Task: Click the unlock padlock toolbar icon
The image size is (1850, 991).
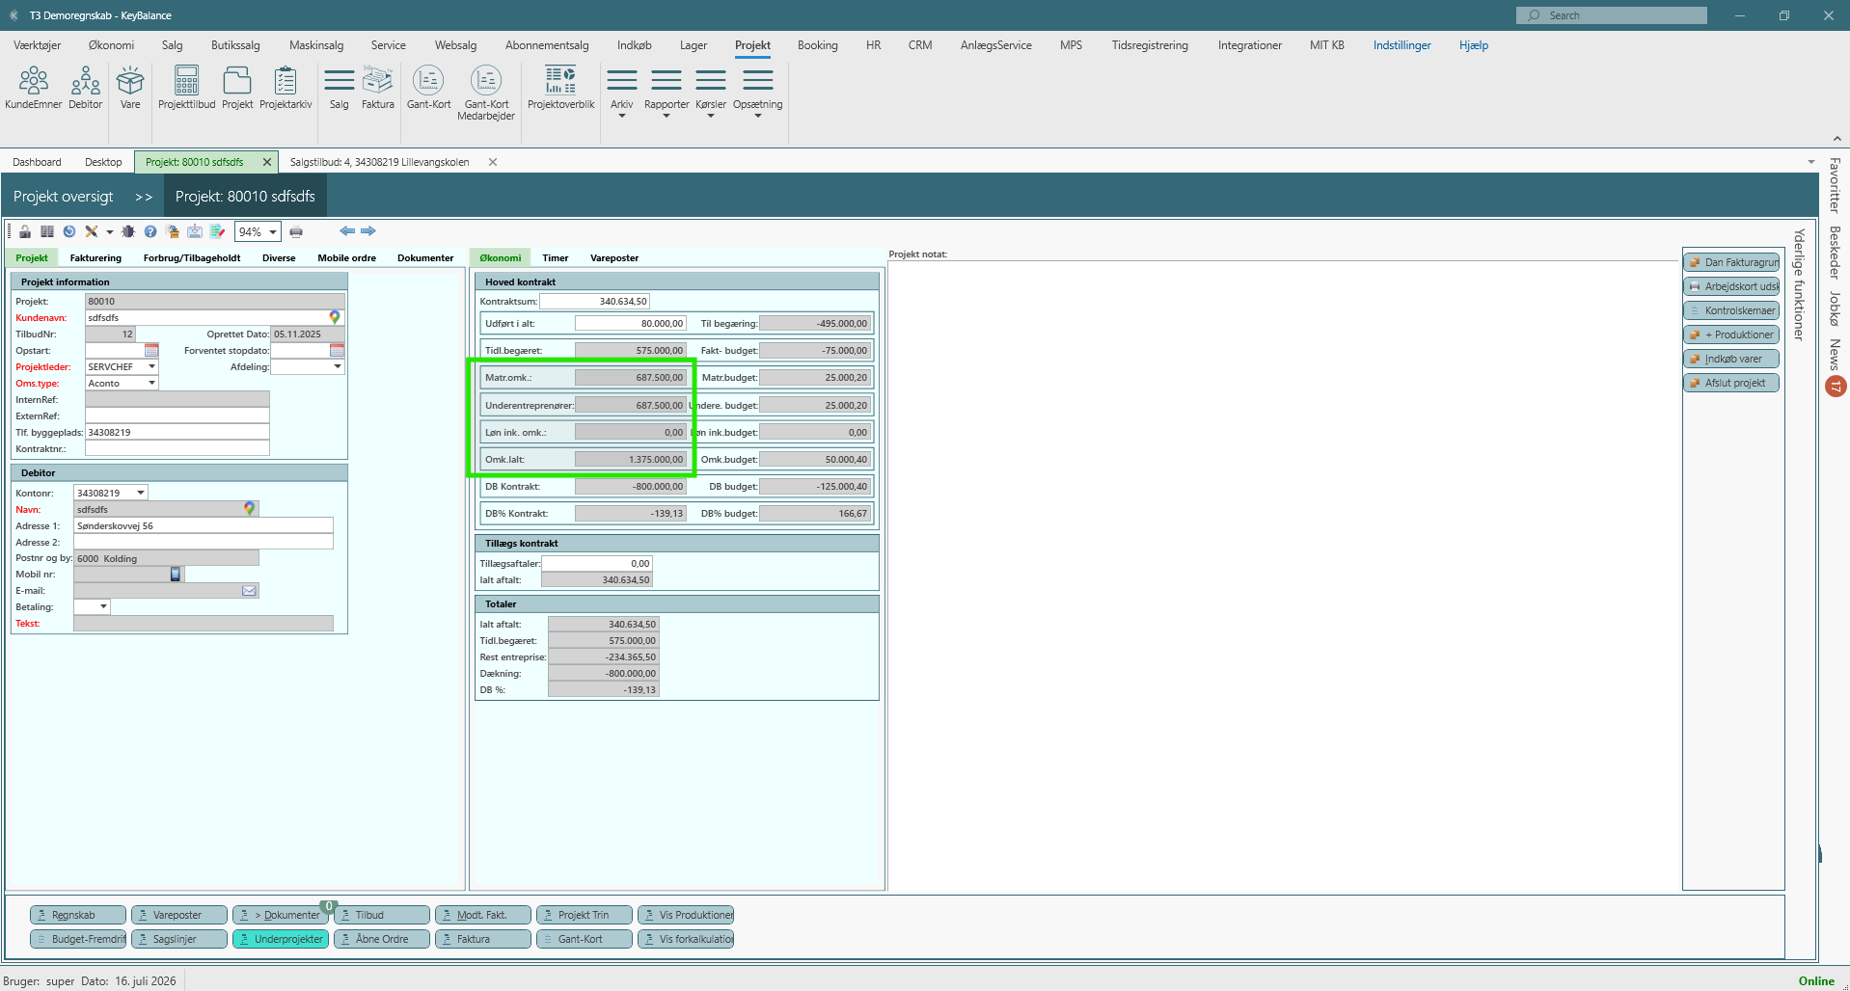Action: (x=25, y=231)
